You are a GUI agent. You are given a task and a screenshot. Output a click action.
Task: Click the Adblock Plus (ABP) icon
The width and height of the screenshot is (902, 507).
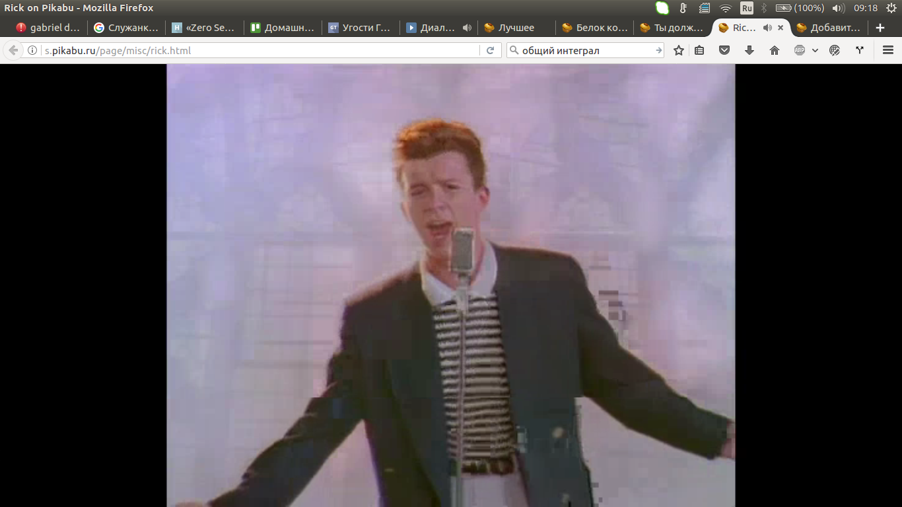(800, 50)
